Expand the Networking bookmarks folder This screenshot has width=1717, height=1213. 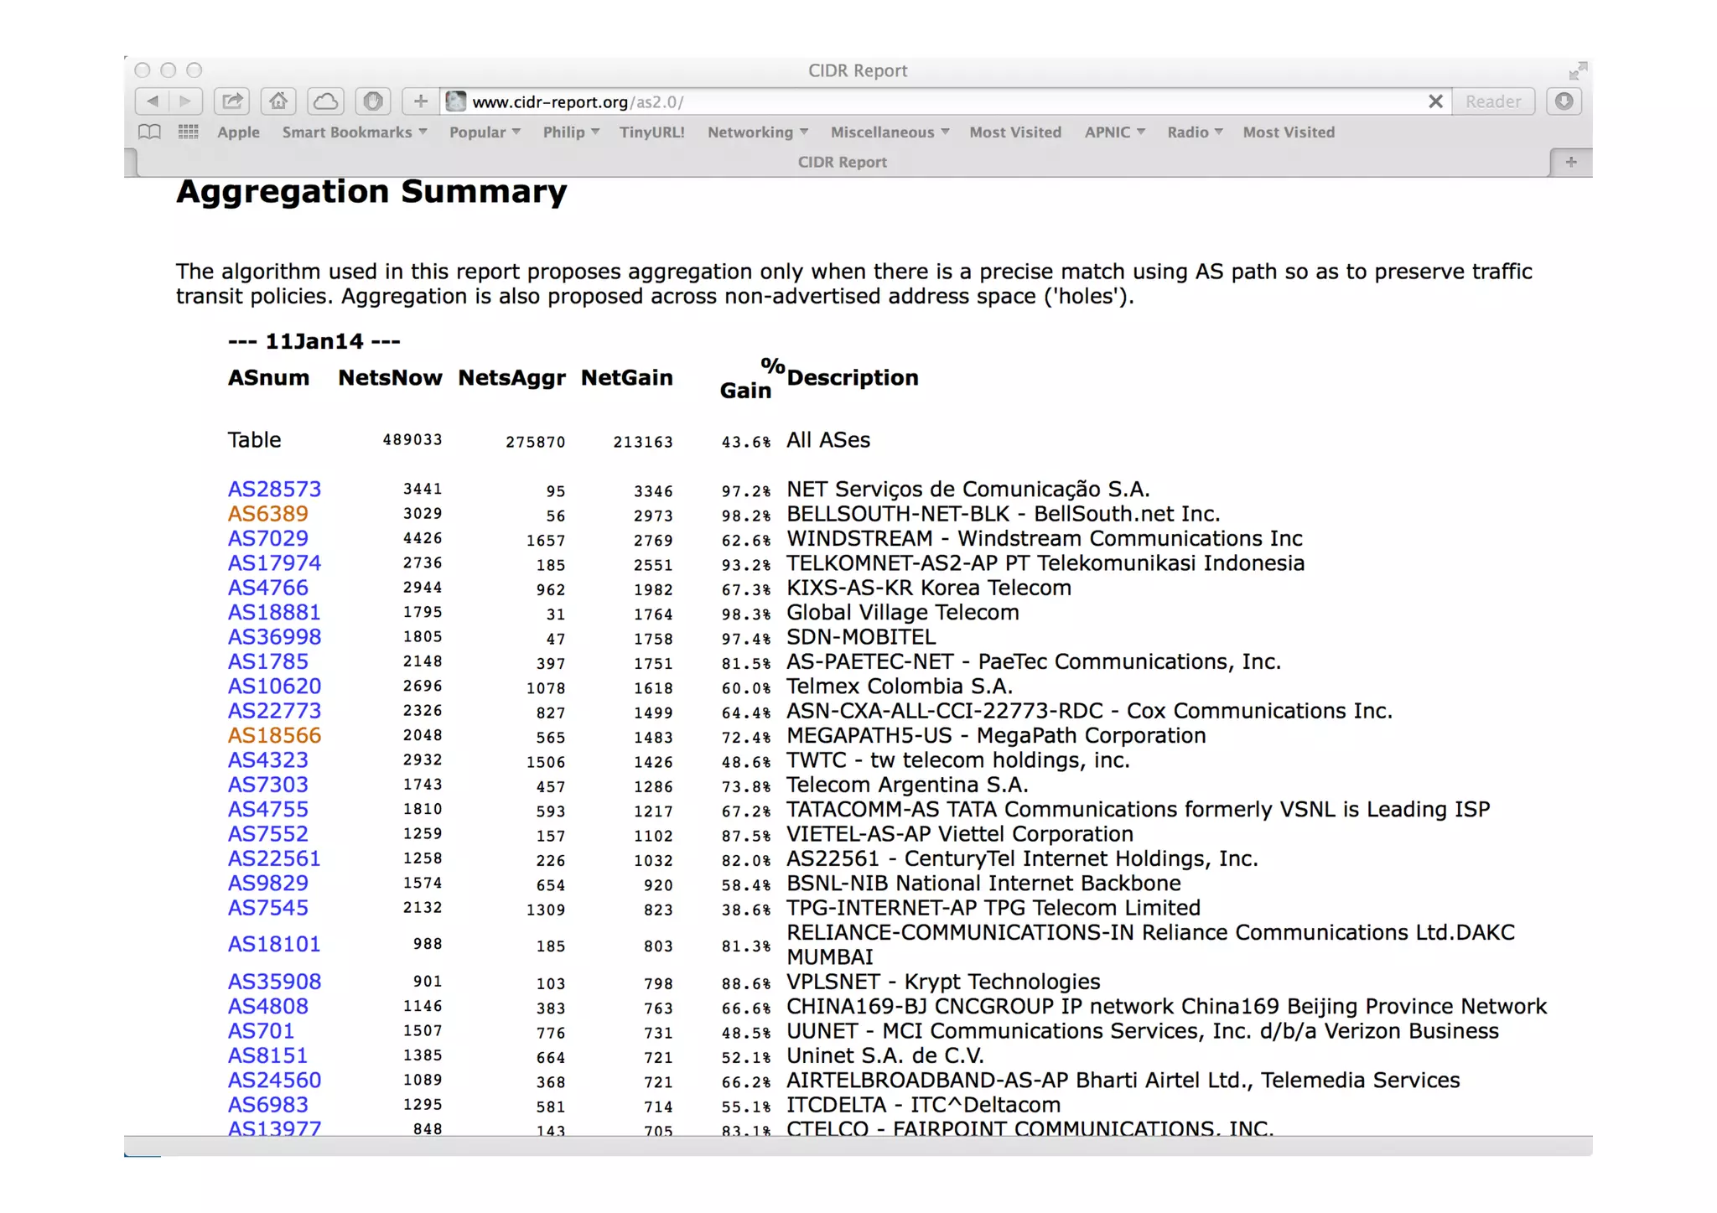click(757, 132)
